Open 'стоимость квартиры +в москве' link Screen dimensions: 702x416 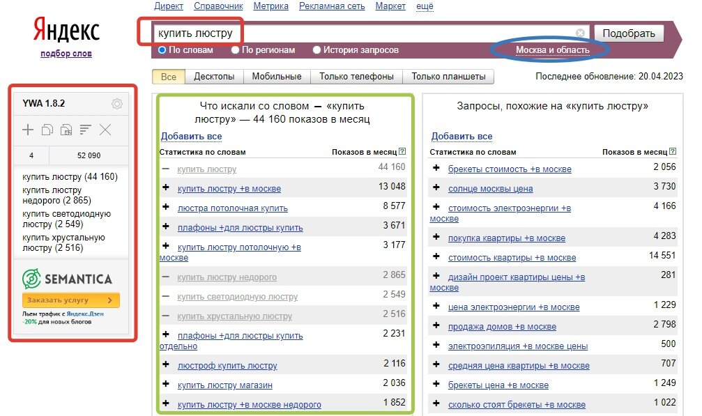click(x=512, y=258)
